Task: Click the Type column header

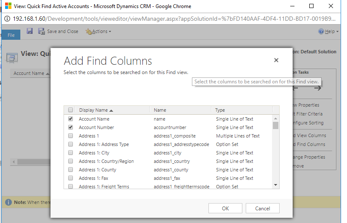Action: (x=221, y=110)
